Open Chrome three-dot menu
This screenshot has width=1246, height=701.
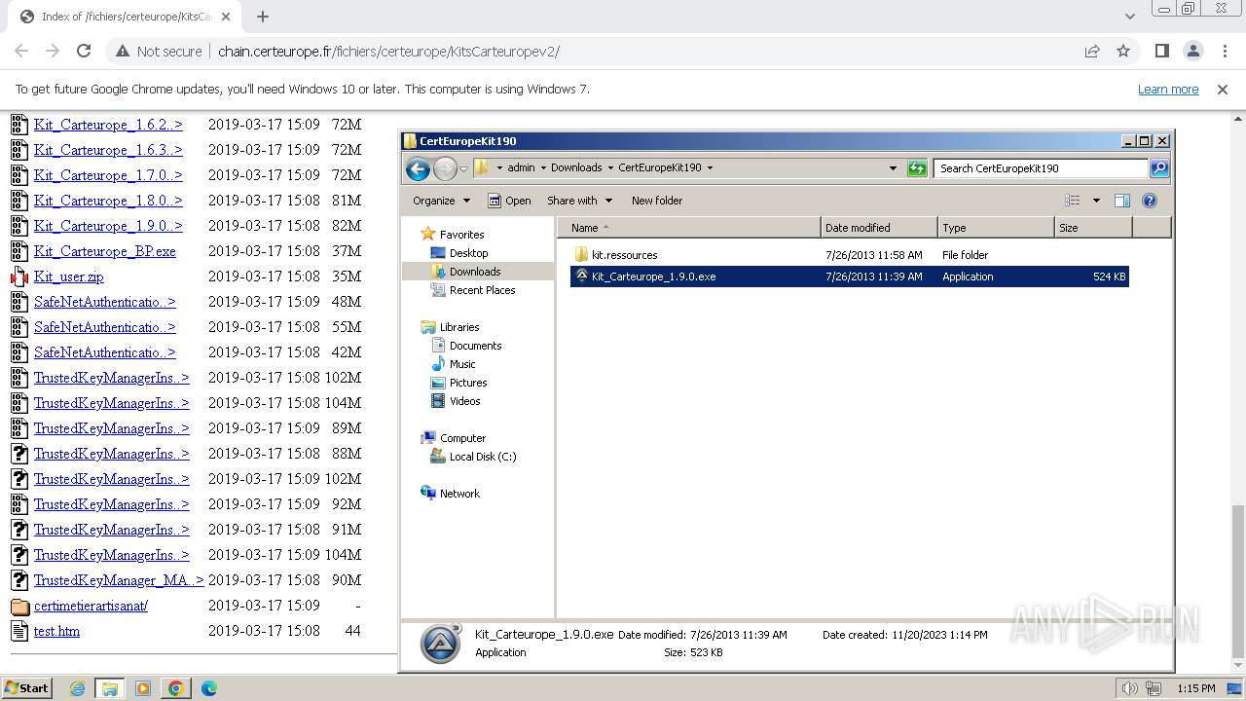click(1225, 51)
